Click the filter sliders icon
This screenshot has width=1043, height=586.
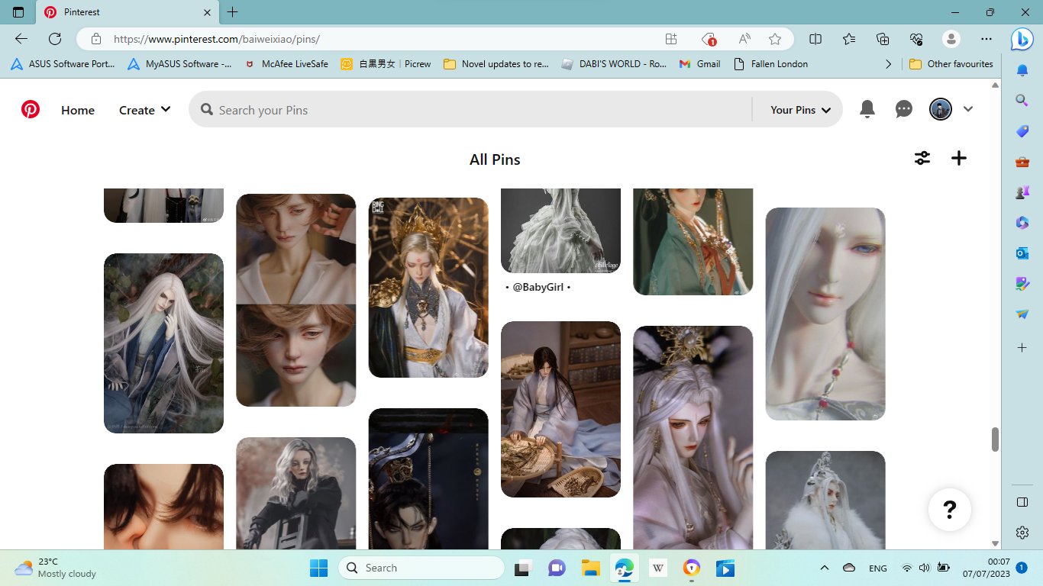pyautogui.click(x=922, y=158)
